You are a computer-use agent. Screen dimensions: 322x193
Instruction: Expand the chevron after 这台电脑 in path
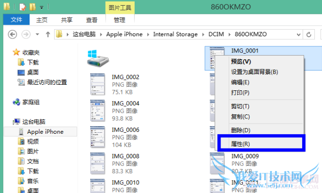pos(101,35)
